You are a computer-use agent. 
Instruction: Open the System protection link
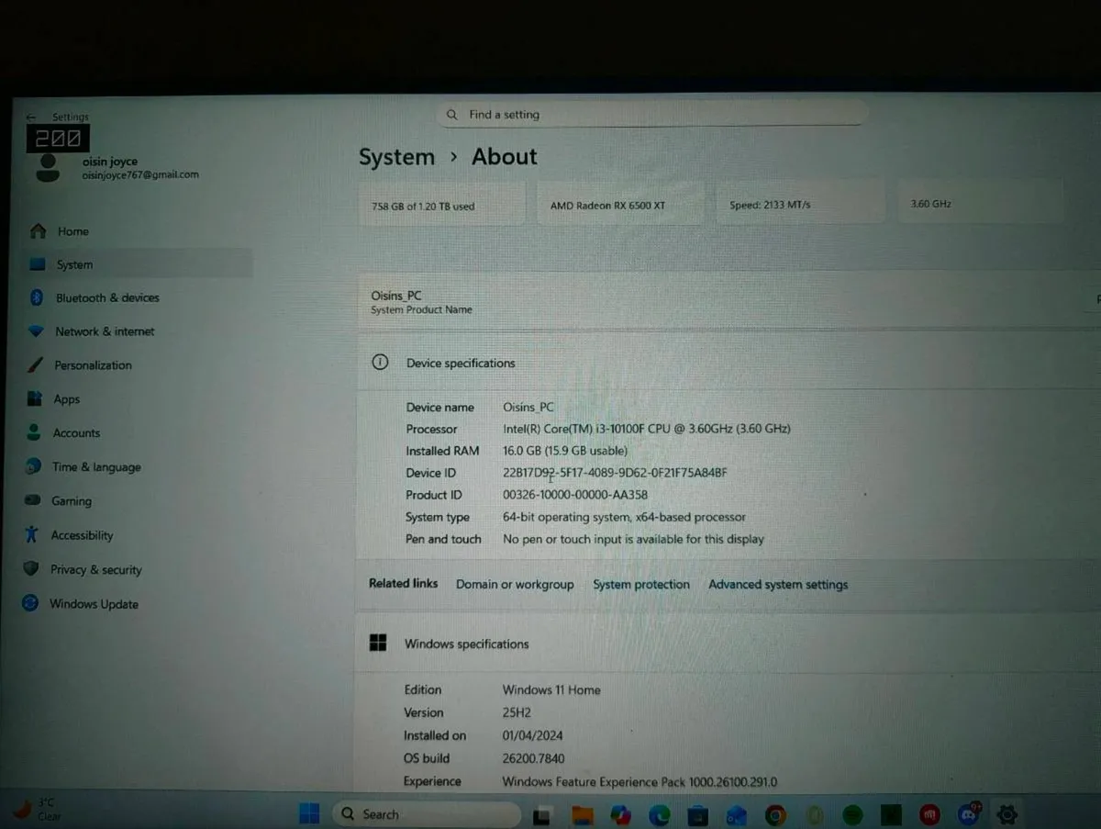pos(640,585)
